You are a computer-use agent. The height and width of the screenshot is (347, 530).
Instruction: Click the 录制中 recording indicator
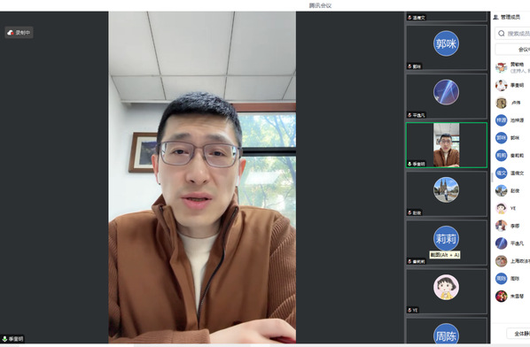point(19,33)
